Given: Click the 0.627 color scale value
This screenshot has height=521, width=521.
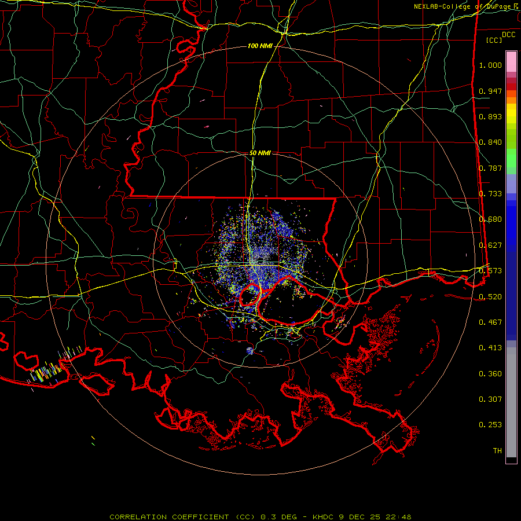Looking at the screenshot, I should pos(490,245).
